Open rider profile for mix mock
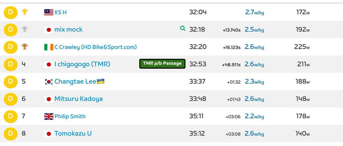Viewport: 343px width, 146px height. click(68, 29)
